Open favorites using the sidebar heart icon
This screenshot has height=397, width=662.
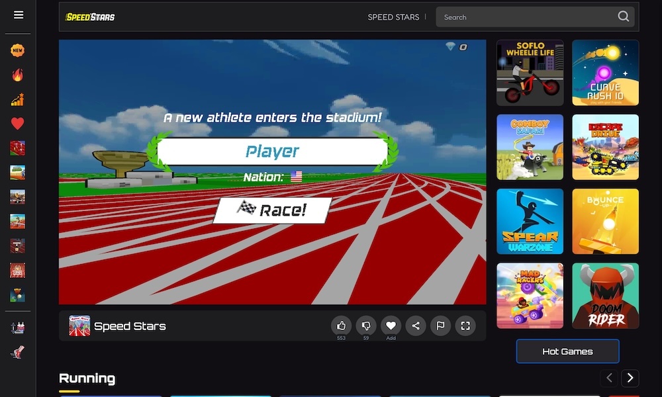click(x=17, y=123)
